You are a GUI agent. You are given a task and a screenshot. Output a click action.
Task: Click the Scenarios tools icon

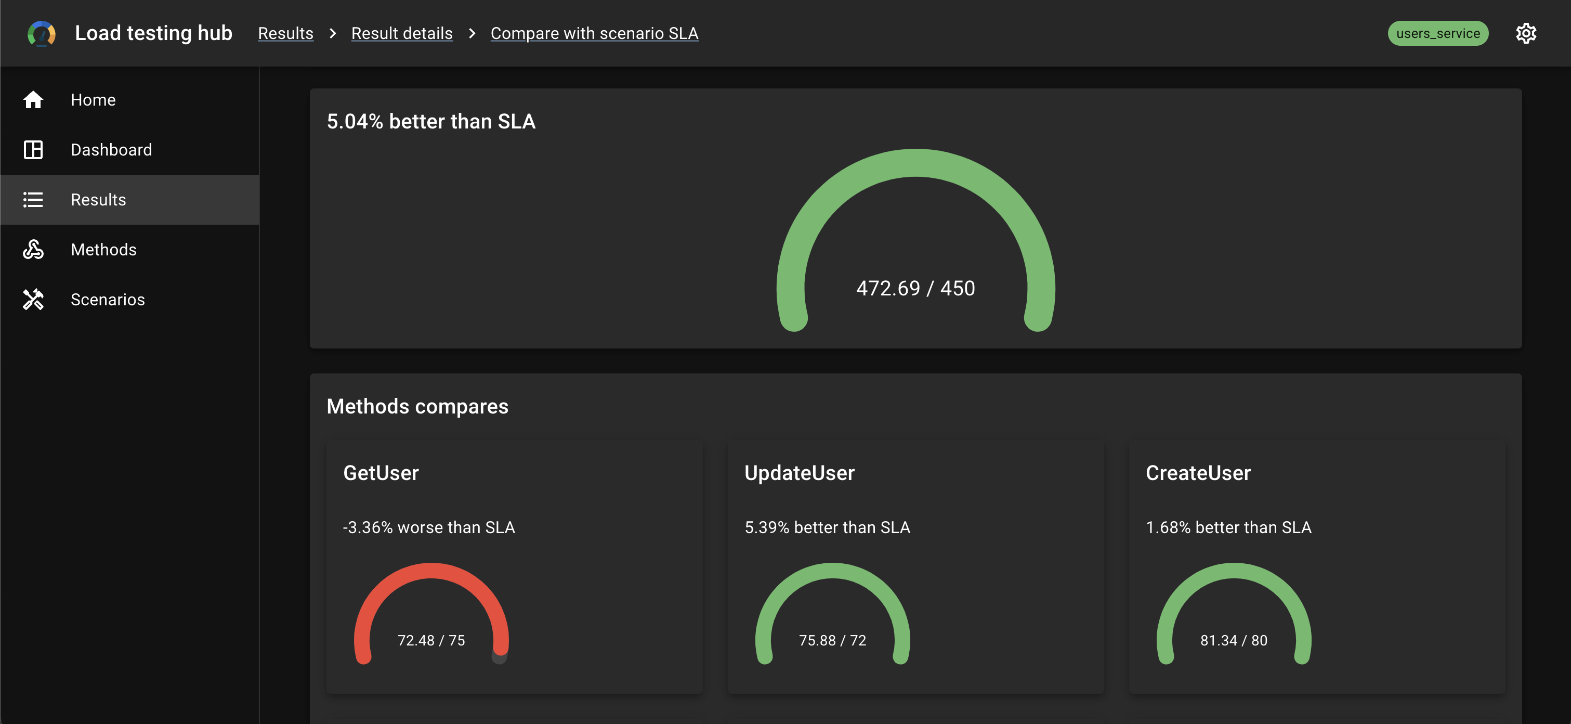click(33, 300)
